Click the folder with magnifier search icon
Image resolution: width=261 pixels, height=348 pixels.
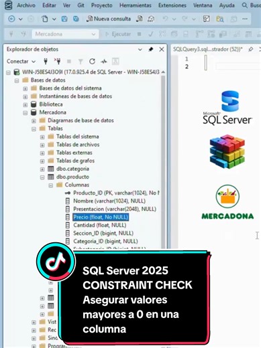coord(220,19)
